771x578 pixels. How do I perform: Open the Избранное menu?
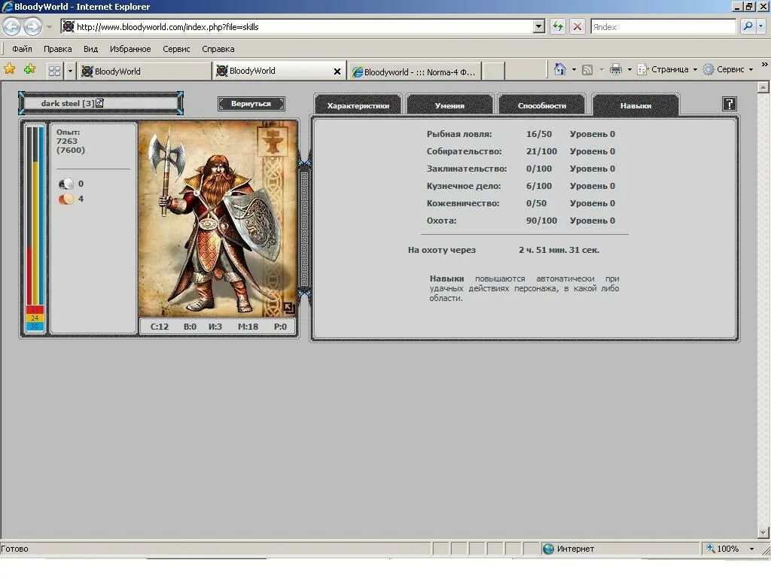tap(130, 49)
